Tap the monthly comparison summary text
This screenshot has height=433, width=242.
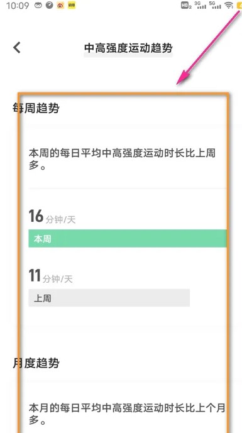127,414
